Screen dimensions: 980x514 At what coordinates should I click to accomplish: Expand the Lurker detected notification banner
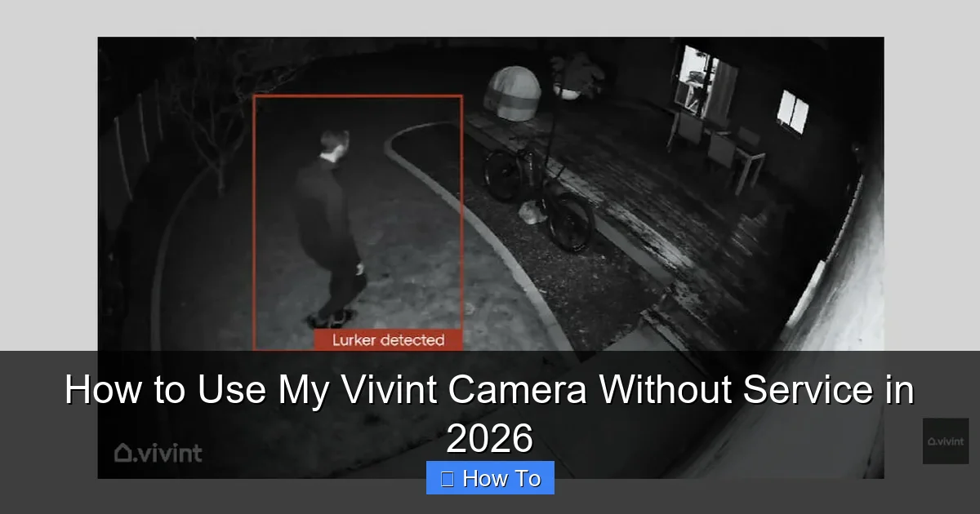386,340
